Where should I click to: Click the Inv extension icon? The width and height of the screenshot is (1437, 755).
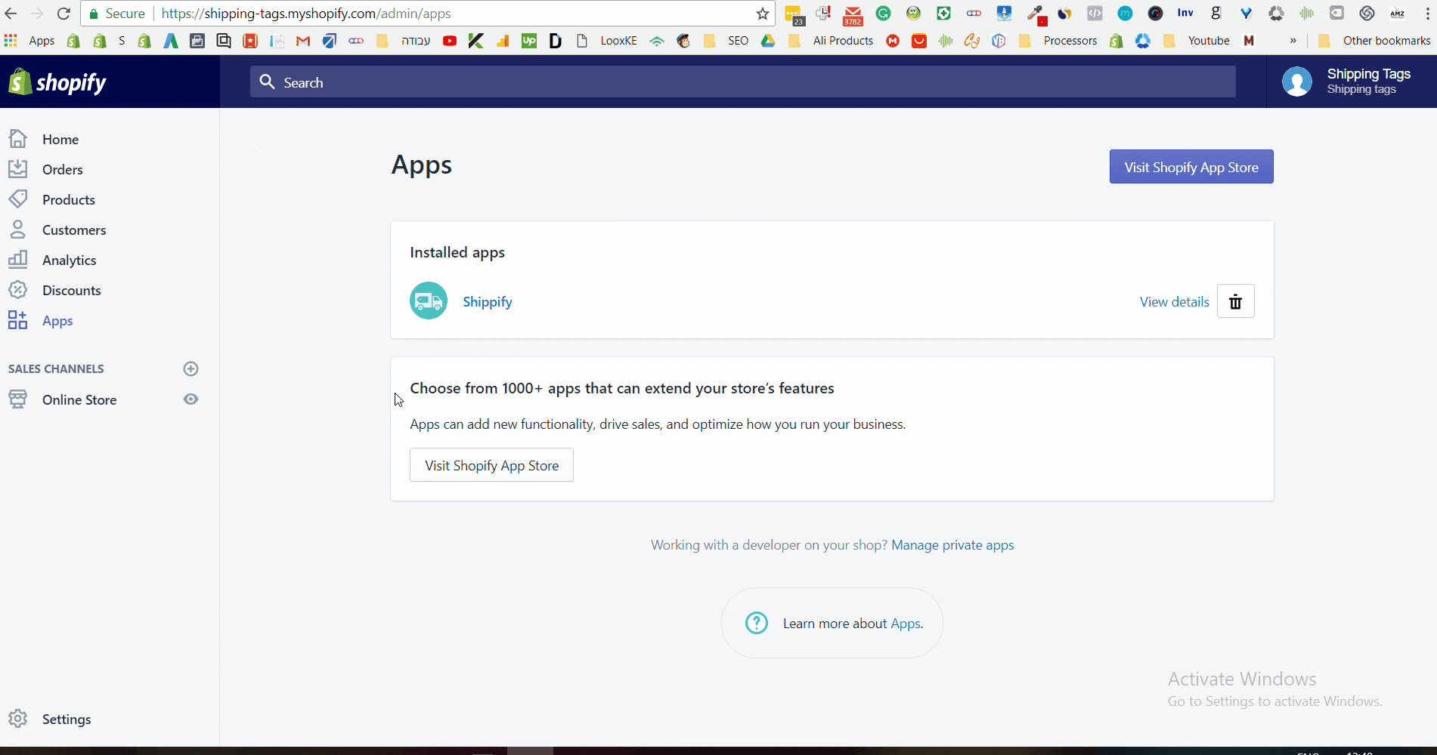pos(1185,13)
